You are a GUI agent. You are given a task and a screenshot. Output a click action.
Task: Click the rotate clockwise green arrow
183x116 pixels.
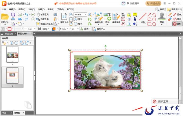point(89,24)
